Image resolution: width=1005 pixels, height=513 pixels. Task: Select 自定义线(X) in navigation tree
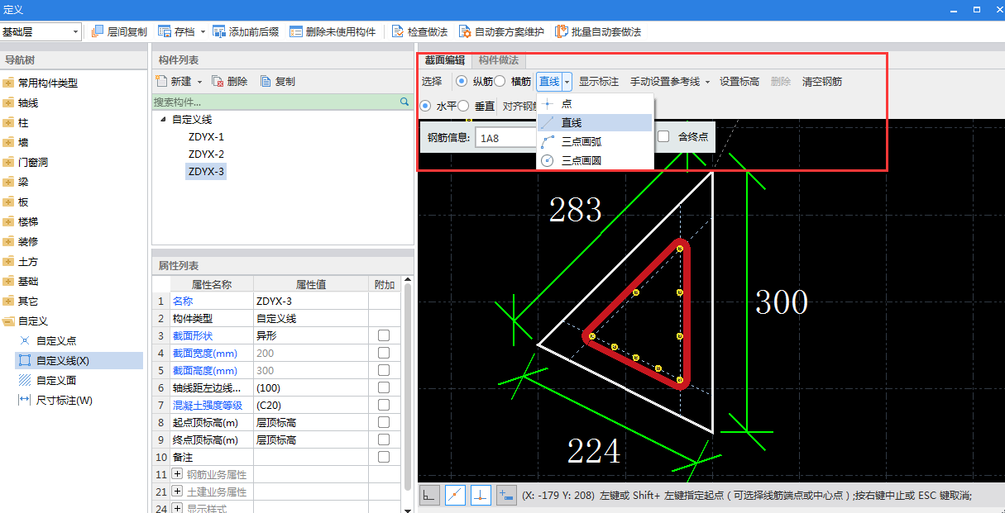click(64, 360)
